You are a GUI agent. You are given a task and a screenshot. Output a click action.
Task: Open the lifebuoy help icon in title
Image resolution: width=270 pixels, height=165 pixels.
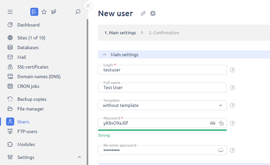click(153, 14)
